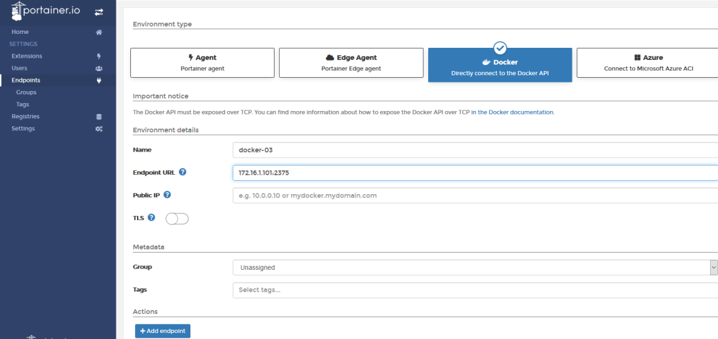The image size is (718, 339).
Task: Click the Metadata section heading
Action: (148, 247)
